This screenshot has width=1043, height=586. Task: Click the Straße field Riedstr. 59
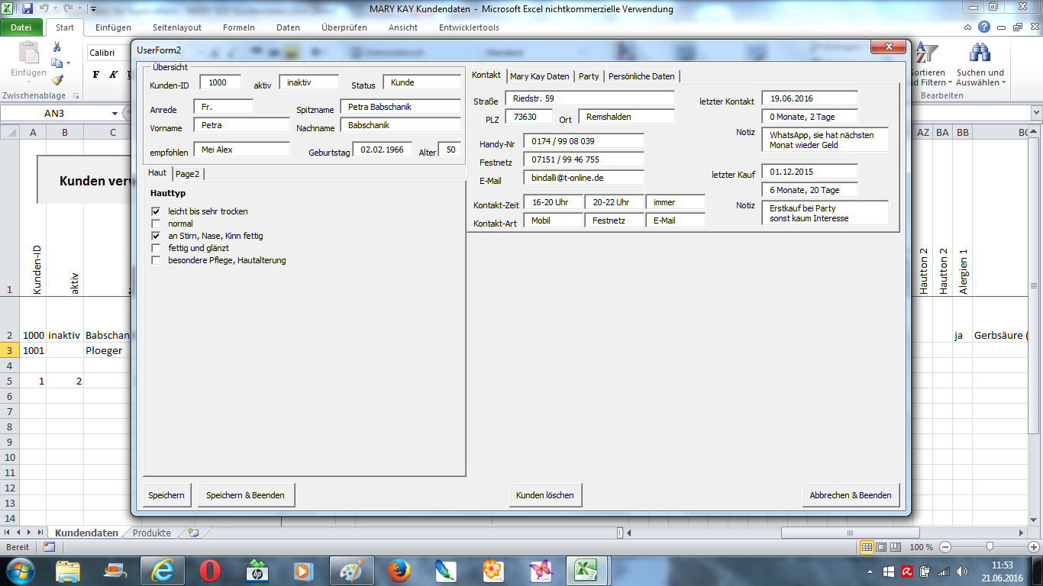point(590,98)
